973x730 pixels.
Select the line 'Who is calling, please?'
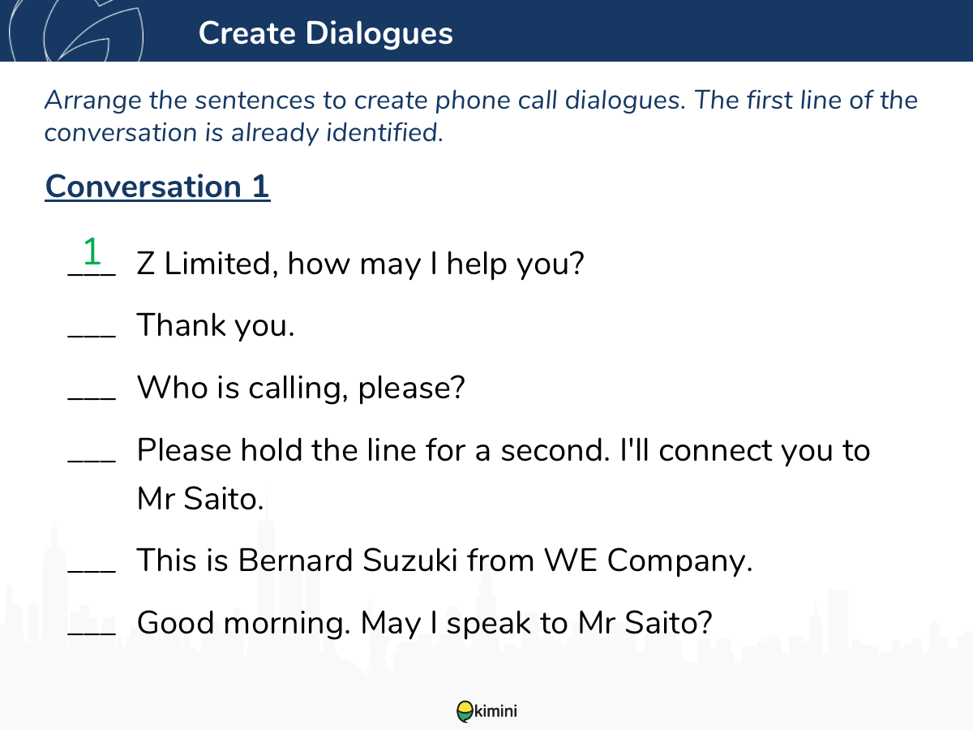tap(301, 388)
